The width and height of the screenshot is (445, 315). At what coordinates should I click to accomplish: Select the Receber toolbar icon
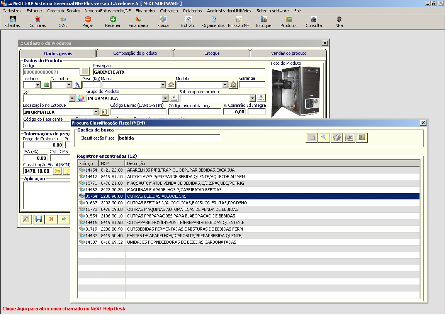tap(112, 22)
